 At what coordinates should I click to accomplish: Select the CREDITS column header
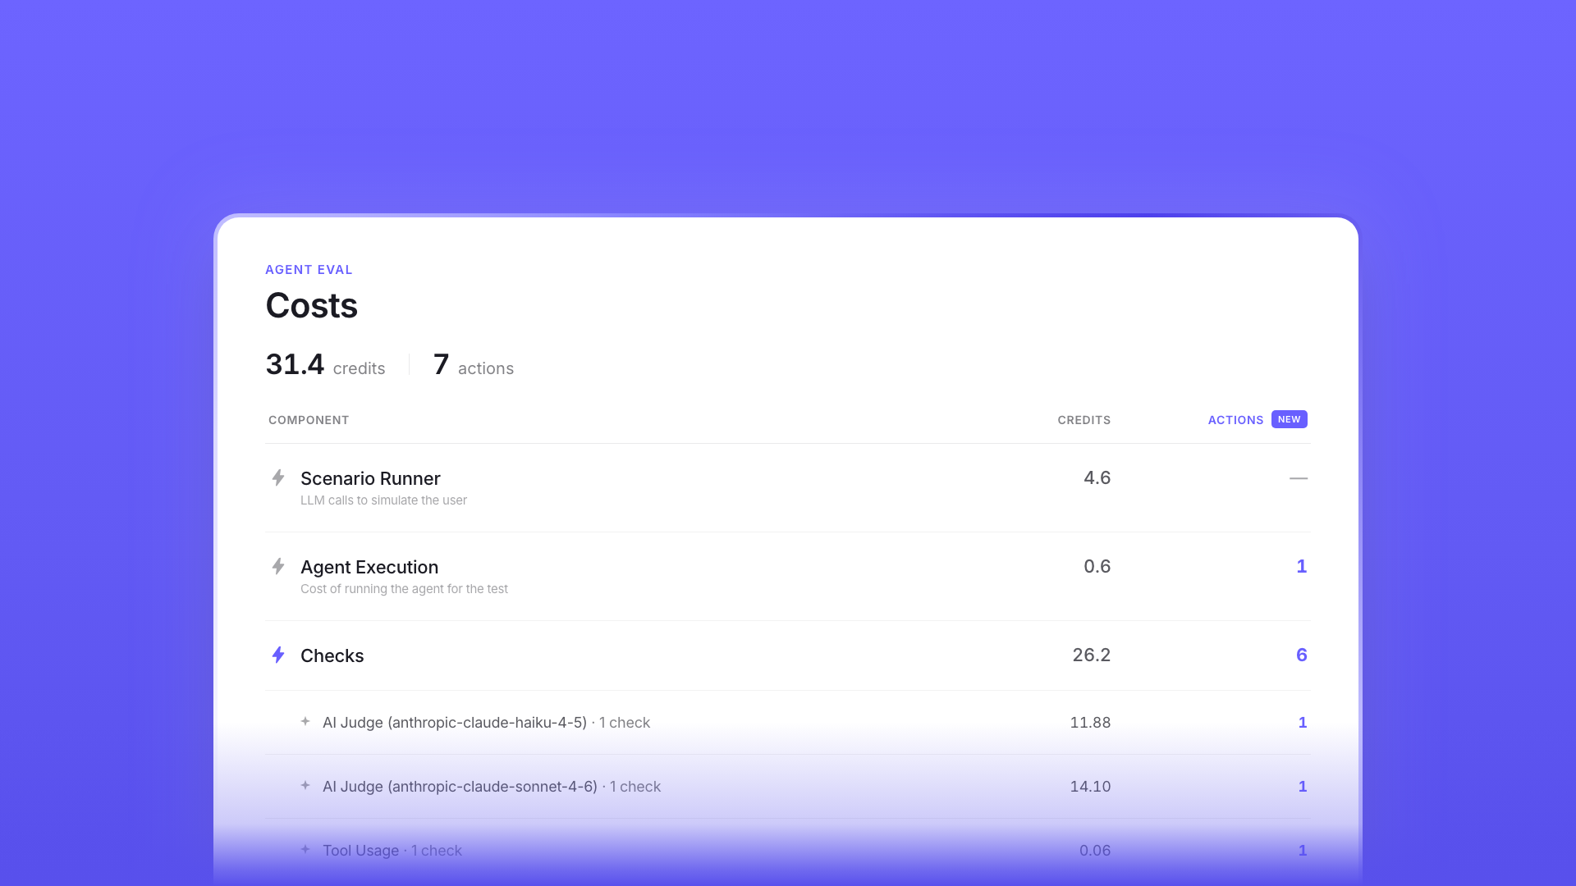(1083, 420)
